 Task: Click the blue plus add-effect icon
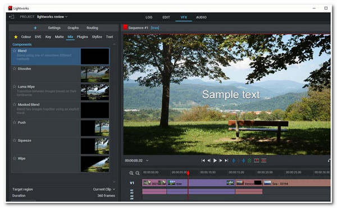coord(35,28)
